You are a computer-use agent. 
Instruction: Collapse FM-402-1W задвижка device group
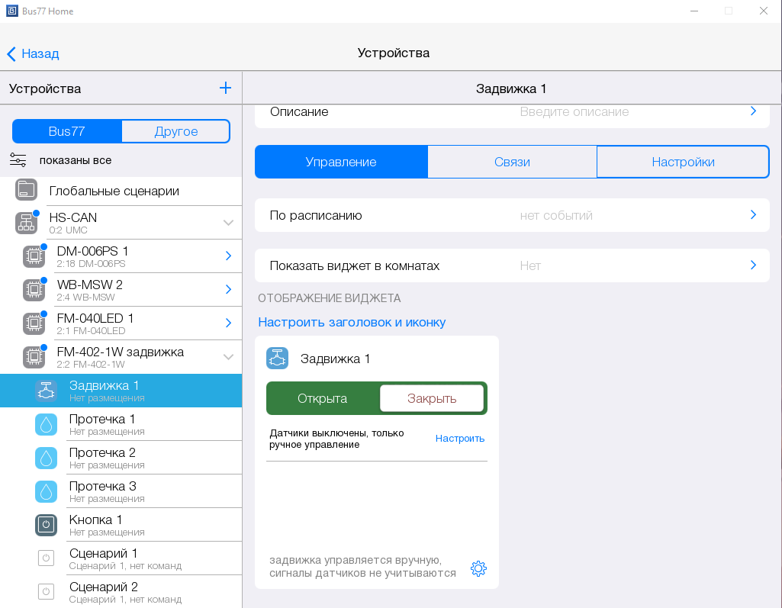227,357
